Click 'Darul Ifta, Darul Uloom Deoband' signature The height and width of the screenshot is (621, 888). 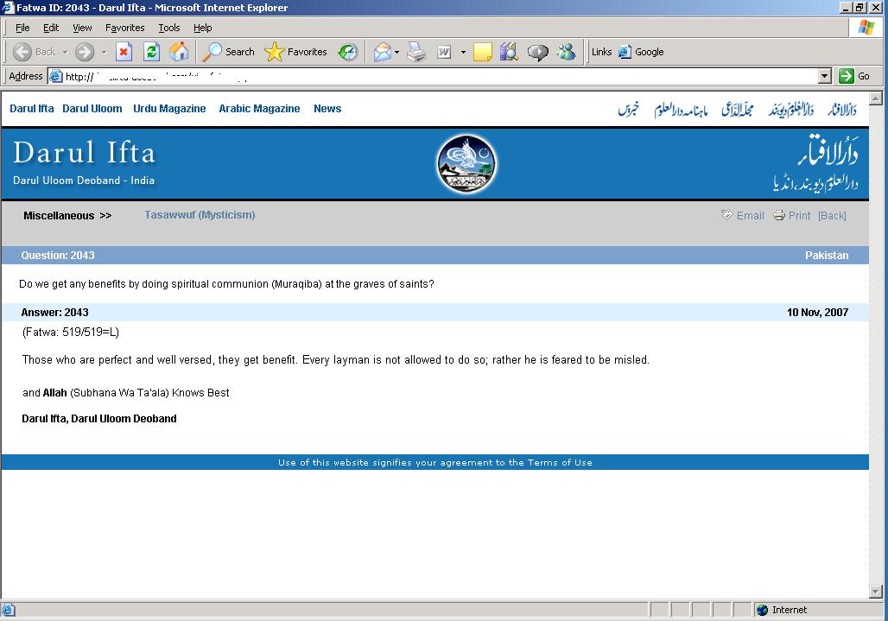(99, 419)
